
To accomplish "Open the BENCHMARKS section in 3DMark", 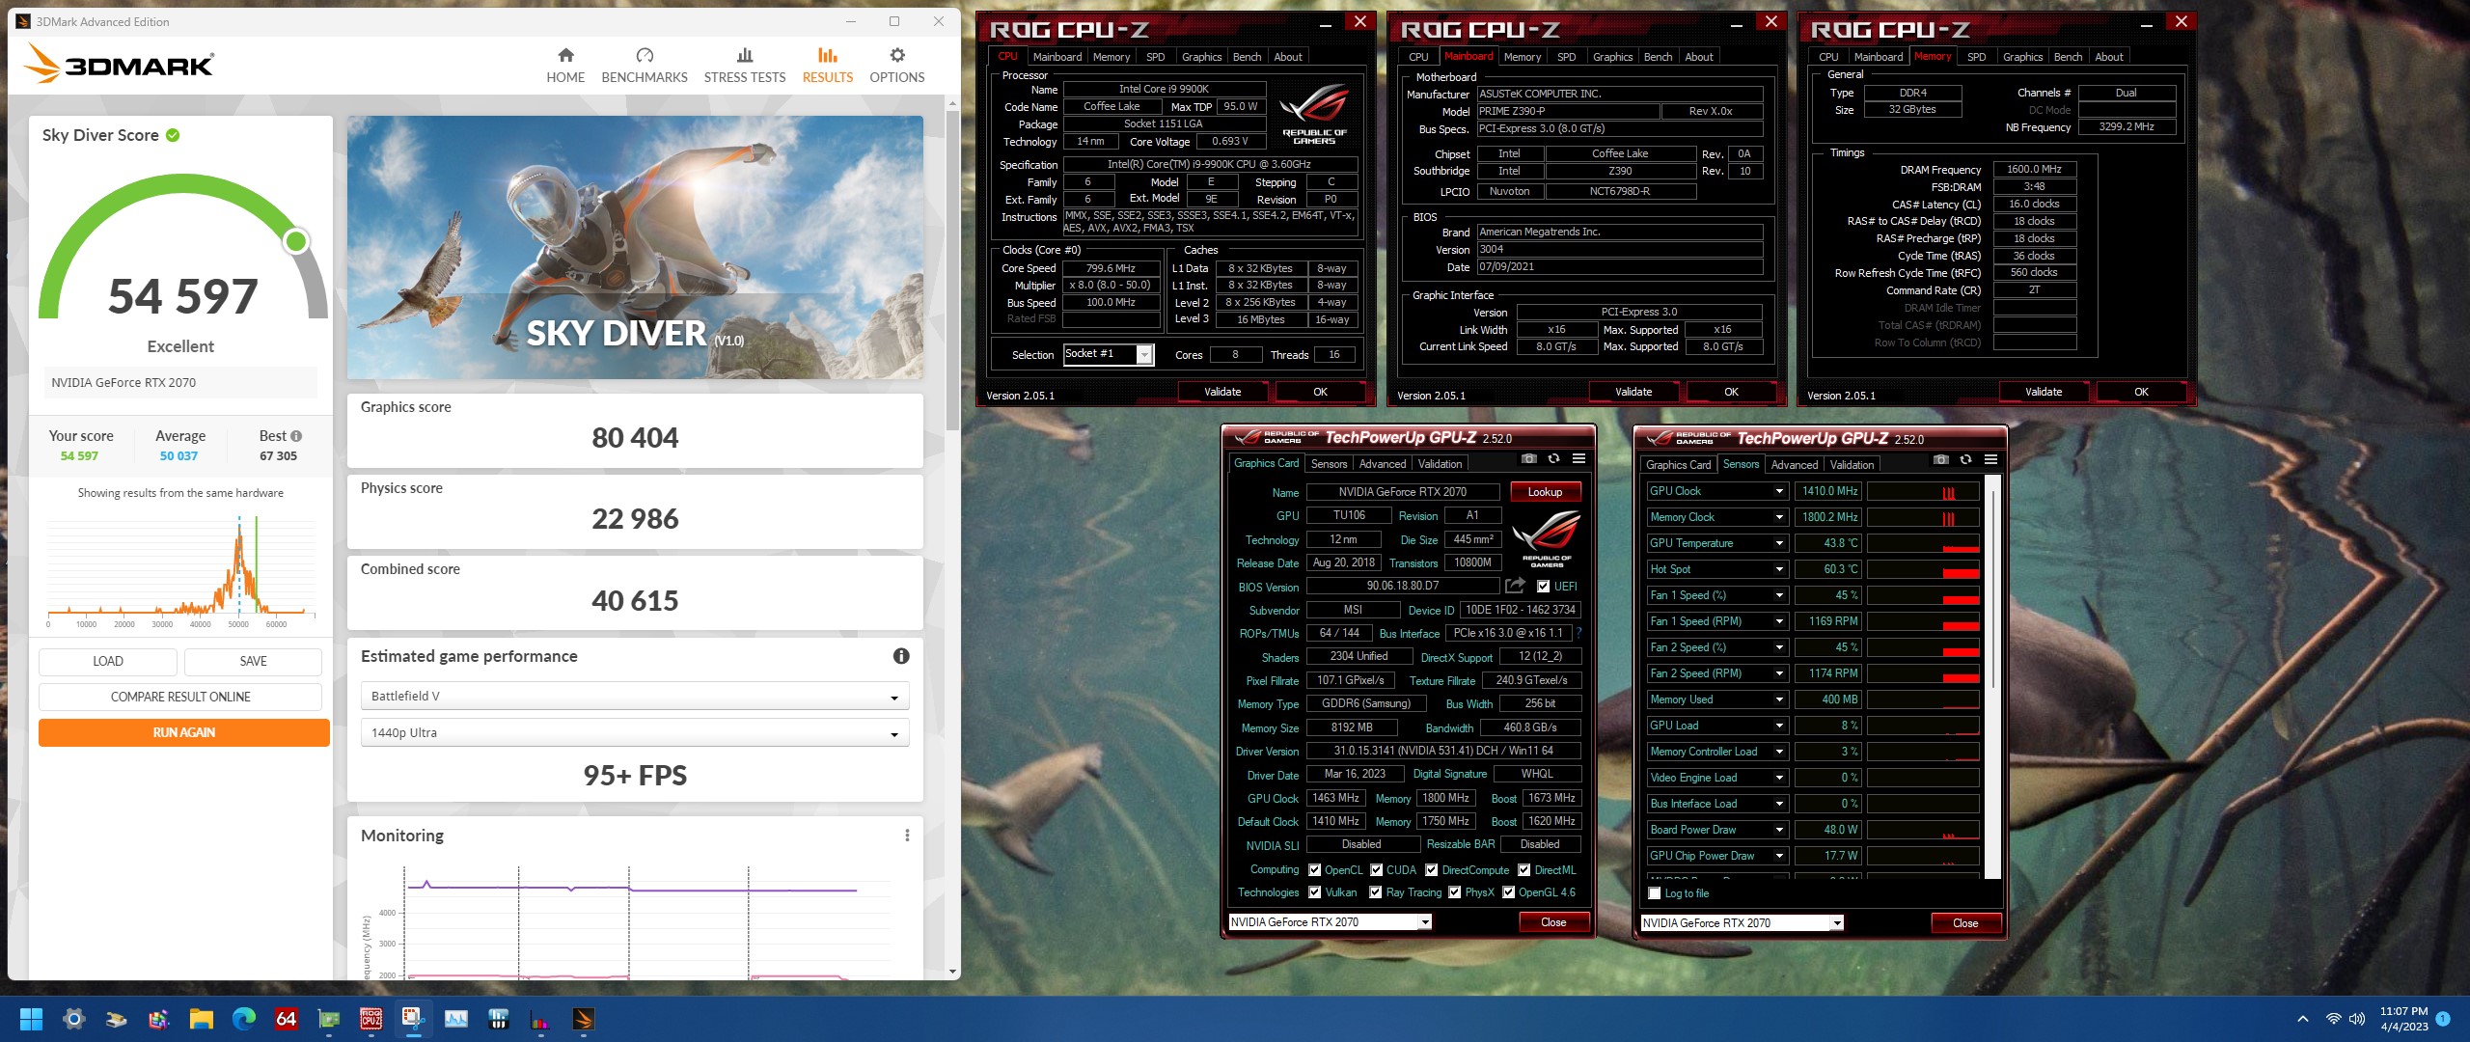I will [x=645, y=66].
